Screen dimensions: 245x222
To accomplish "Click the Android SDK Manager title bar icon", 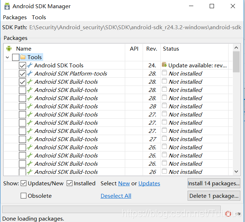I will pyautogui.click(x=7, y=6).
